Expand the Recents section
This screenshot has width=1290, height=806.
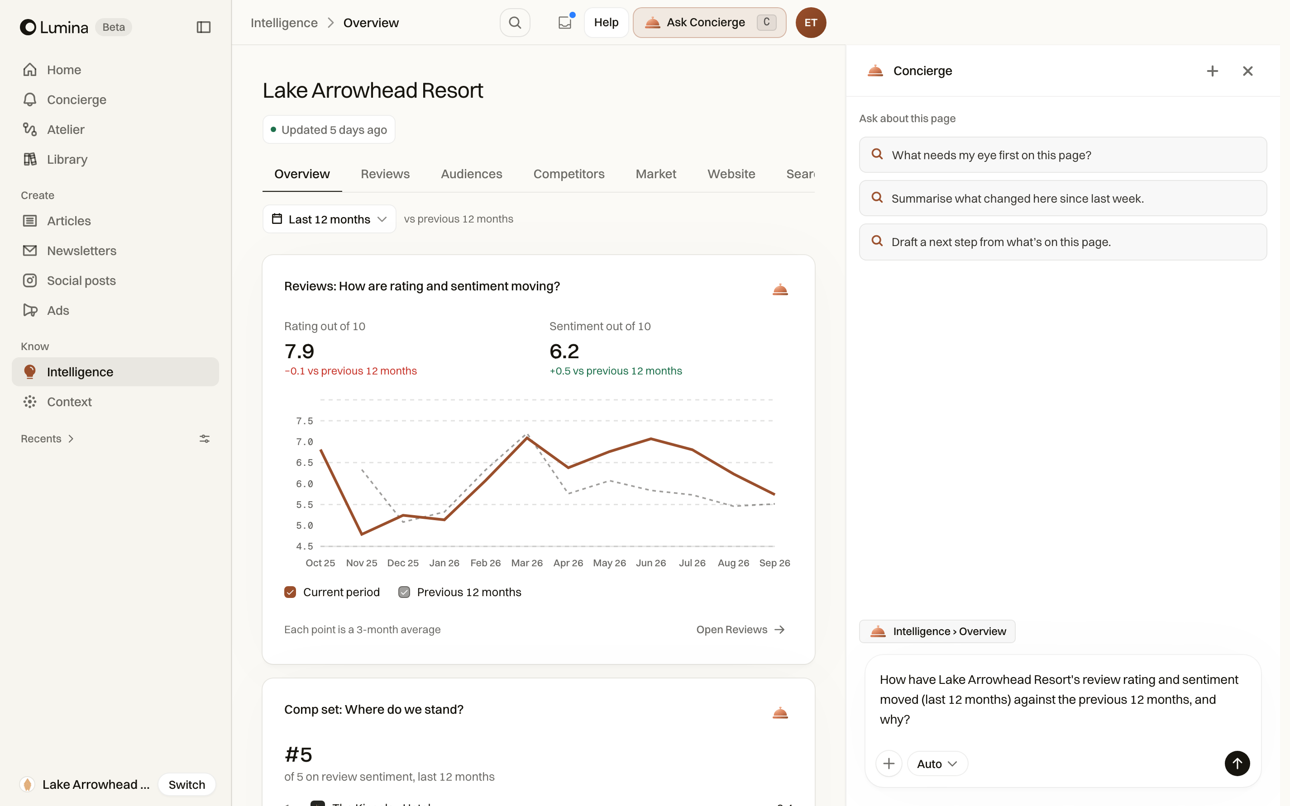pos(48,439)
